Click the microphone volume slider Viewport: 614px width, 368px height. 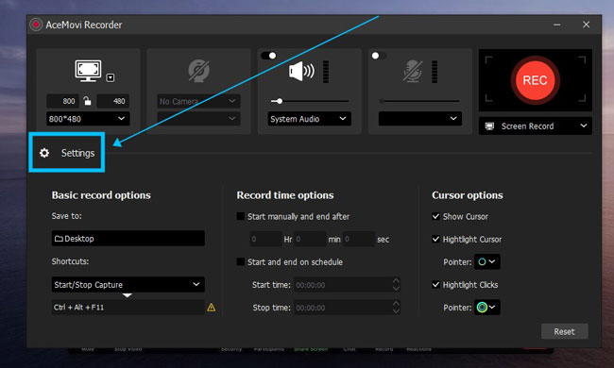420,101
